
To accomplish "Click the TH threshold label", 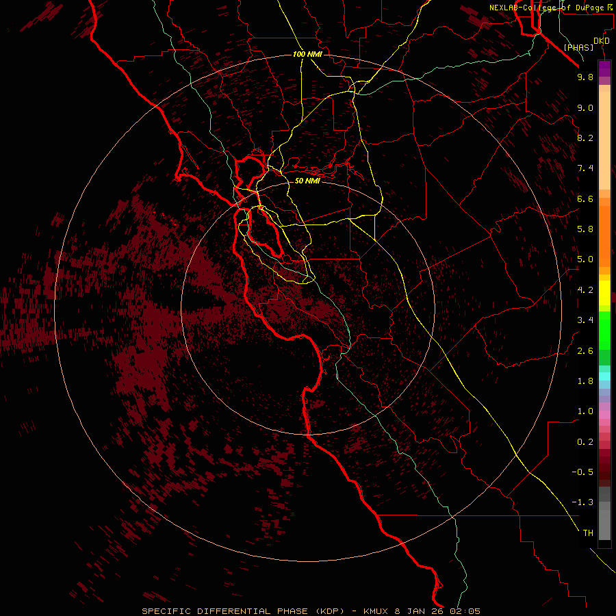I will [588, 533].
